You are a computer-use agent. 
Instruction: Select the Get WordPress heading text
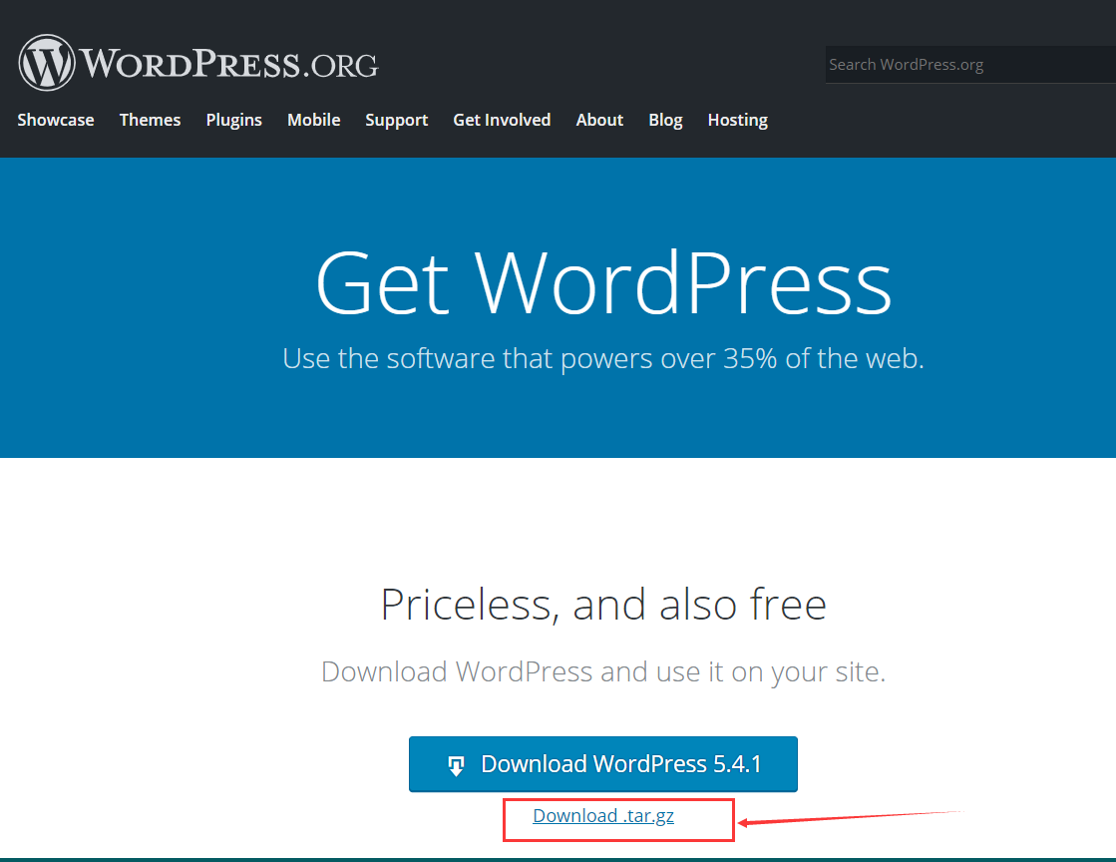[603, 282]
